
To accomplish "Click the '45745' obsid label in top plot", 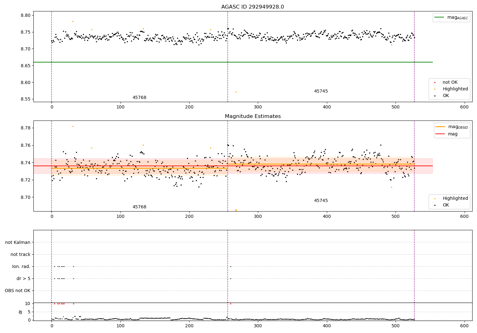I will [321, 91].
